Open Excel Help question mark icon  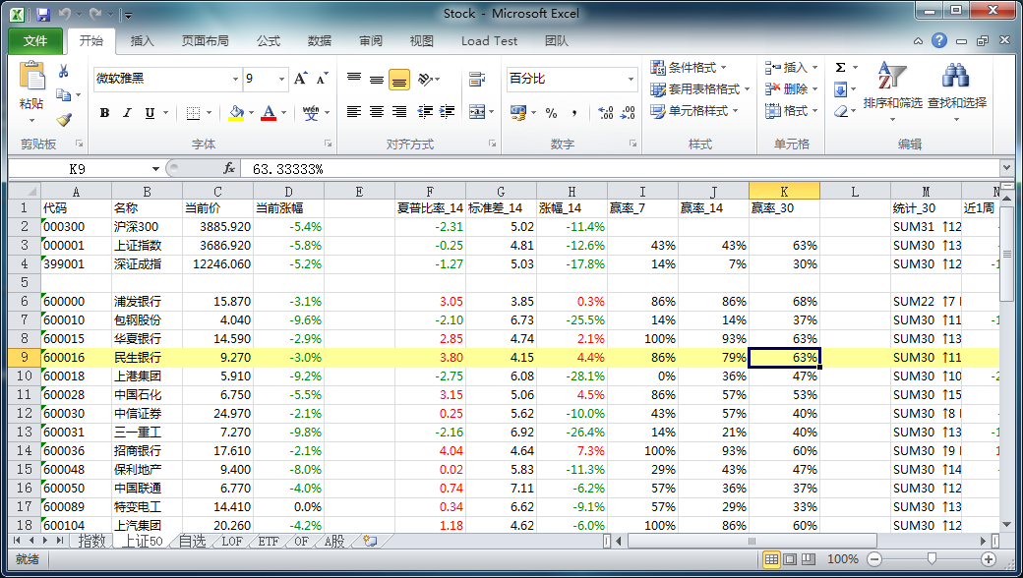938,40
